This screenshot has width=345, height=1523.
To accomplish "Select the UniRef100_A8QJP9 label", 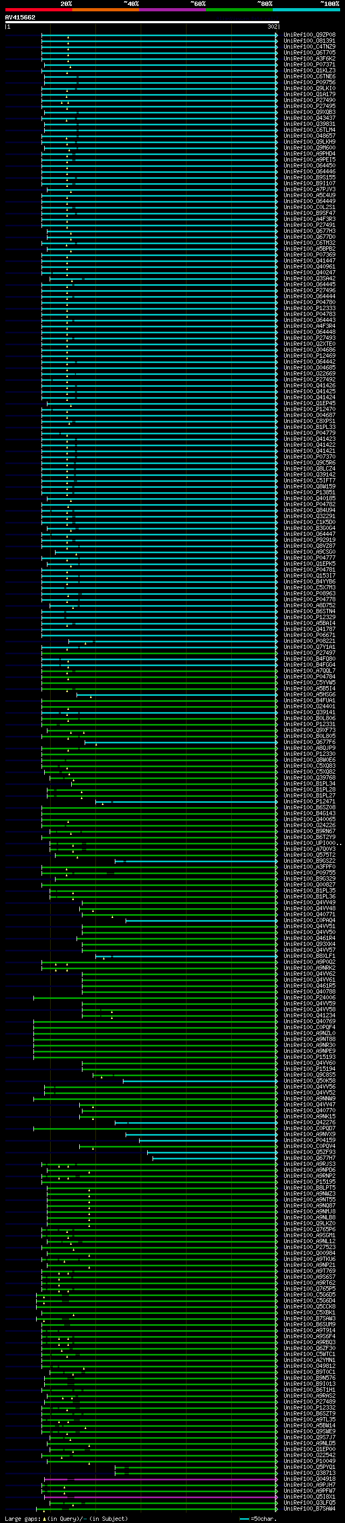I will click(309, 748).
